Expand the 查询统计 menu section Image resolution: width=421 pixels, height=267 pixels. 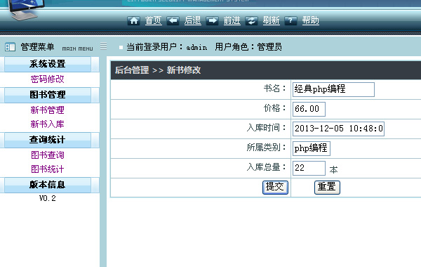point(48,140)
